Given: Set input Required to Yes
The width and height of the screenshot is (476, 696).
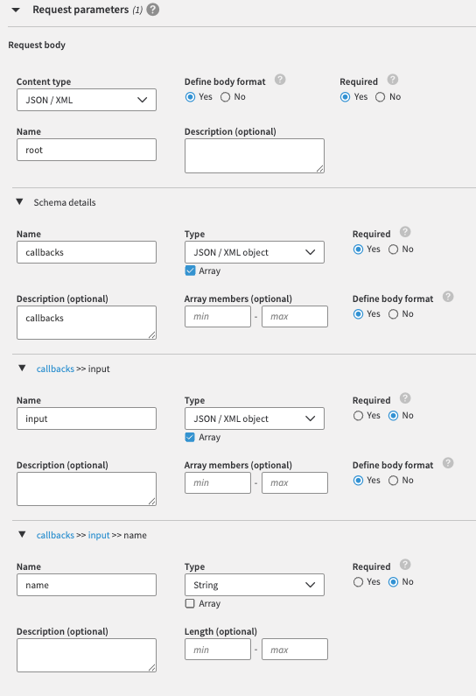Looking at the screenshot, I should click(358, 416).
